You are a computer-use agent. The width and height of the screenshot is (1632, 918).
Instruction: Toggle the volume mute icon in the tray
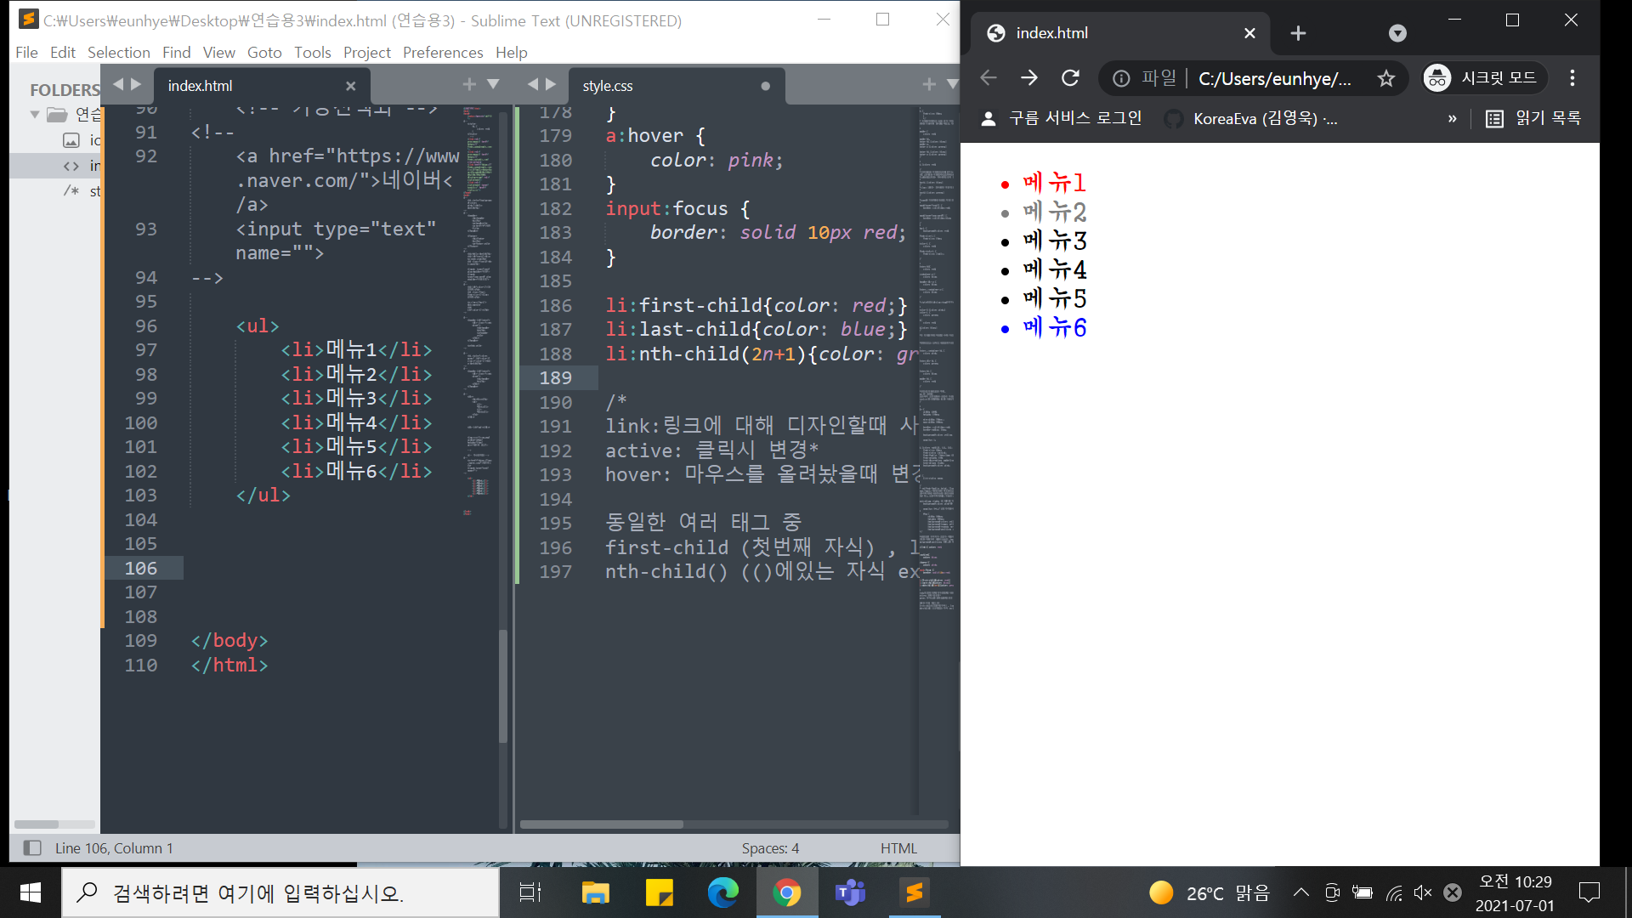(1422, 892)
